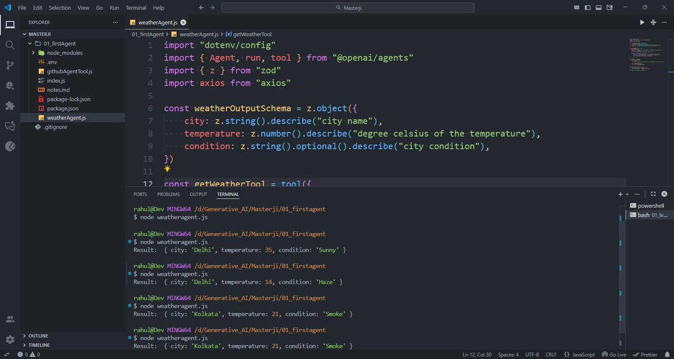Click the Split Editor compare icon
The height and width of the screenshot is (359, 674).
[653, 22]
